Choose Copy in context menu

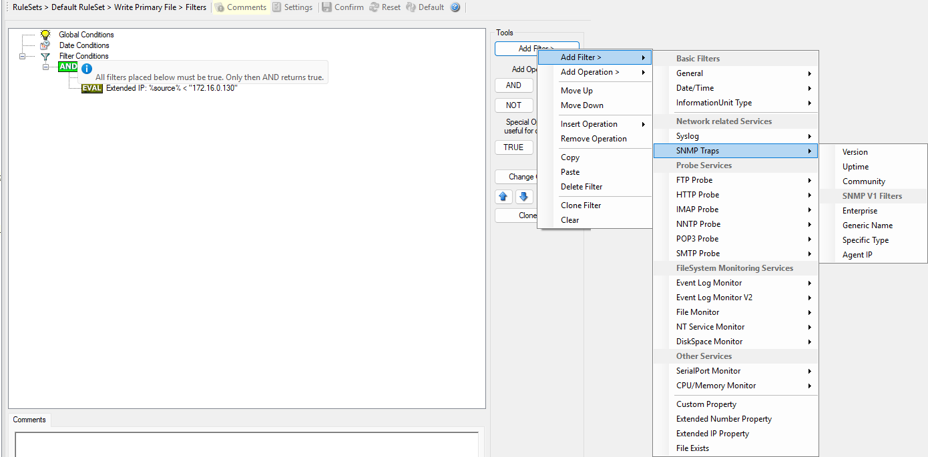595,157
